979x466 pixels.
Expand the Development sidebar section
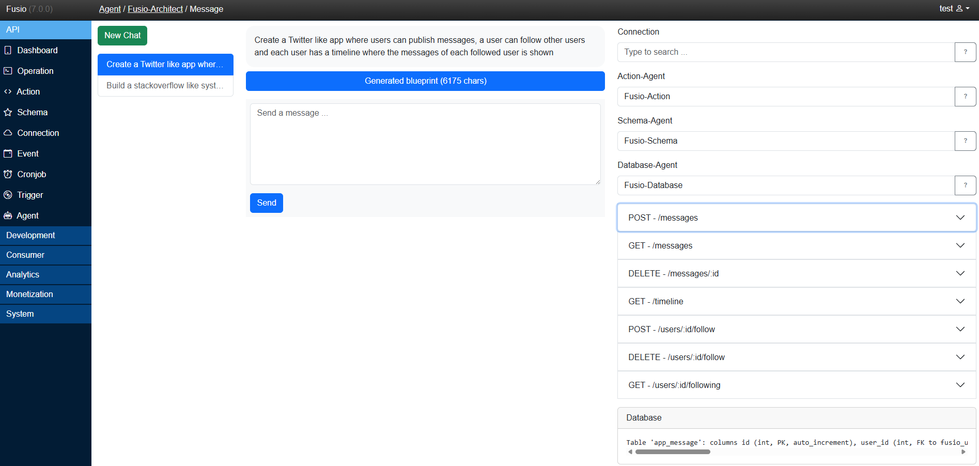coord(45,235)
